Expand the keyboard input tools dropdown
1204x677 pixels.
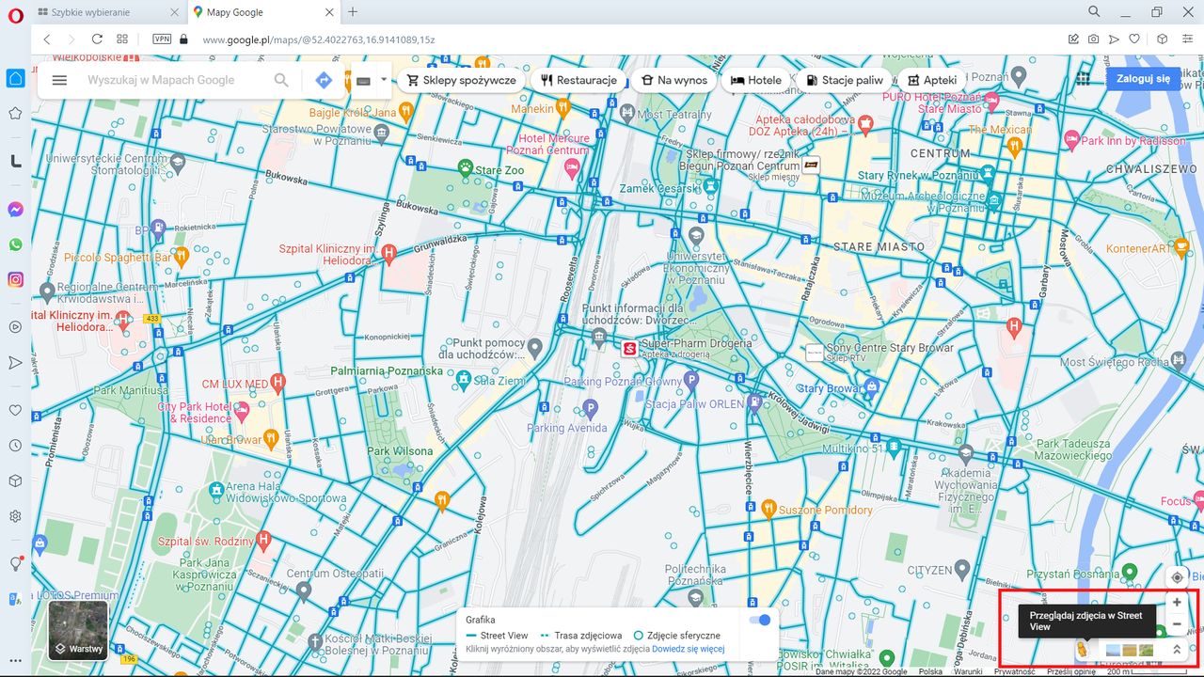(x=384, y=80)
